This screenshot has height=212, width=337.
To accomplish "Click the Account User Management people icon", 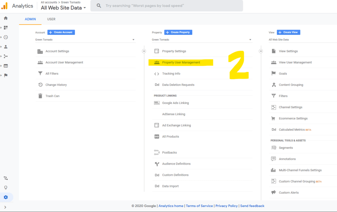I will pyautogui.click(x=40, y=62).
